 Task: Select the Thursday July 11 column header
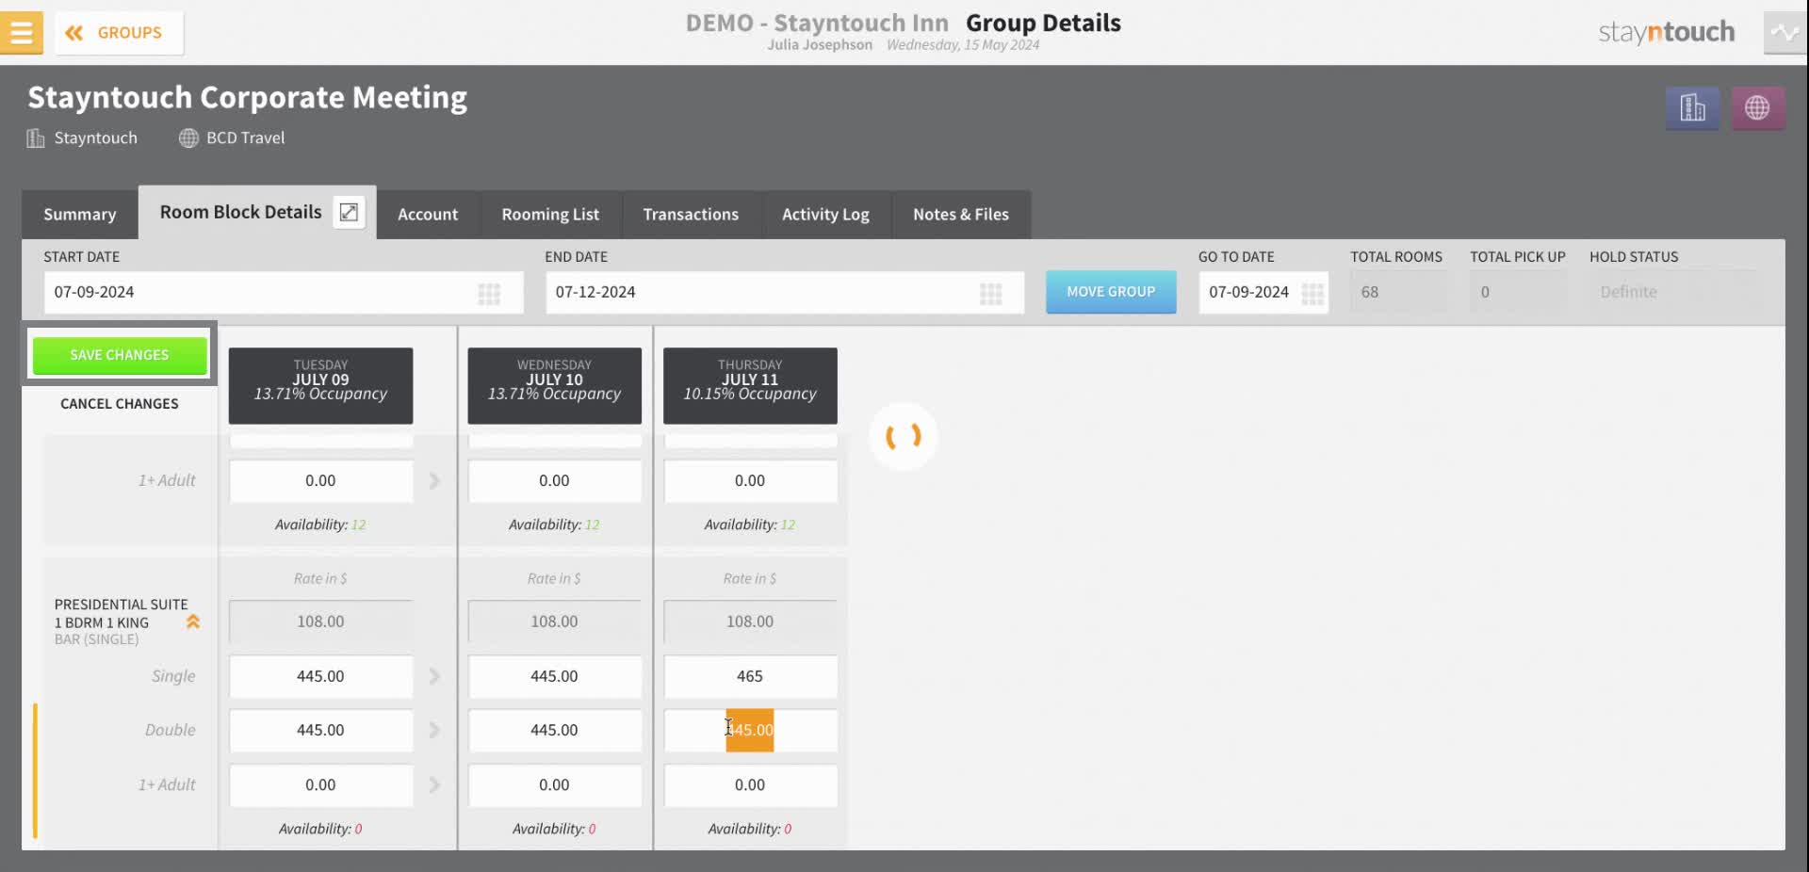click(x=750, y=386)
